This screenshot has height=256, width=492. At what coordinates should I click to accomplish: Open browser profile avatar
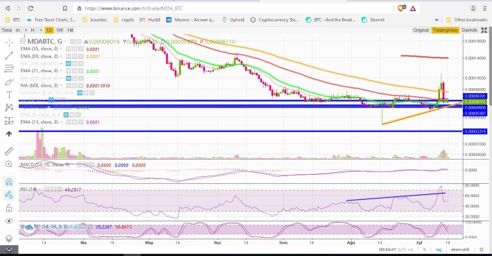[473, 8]
